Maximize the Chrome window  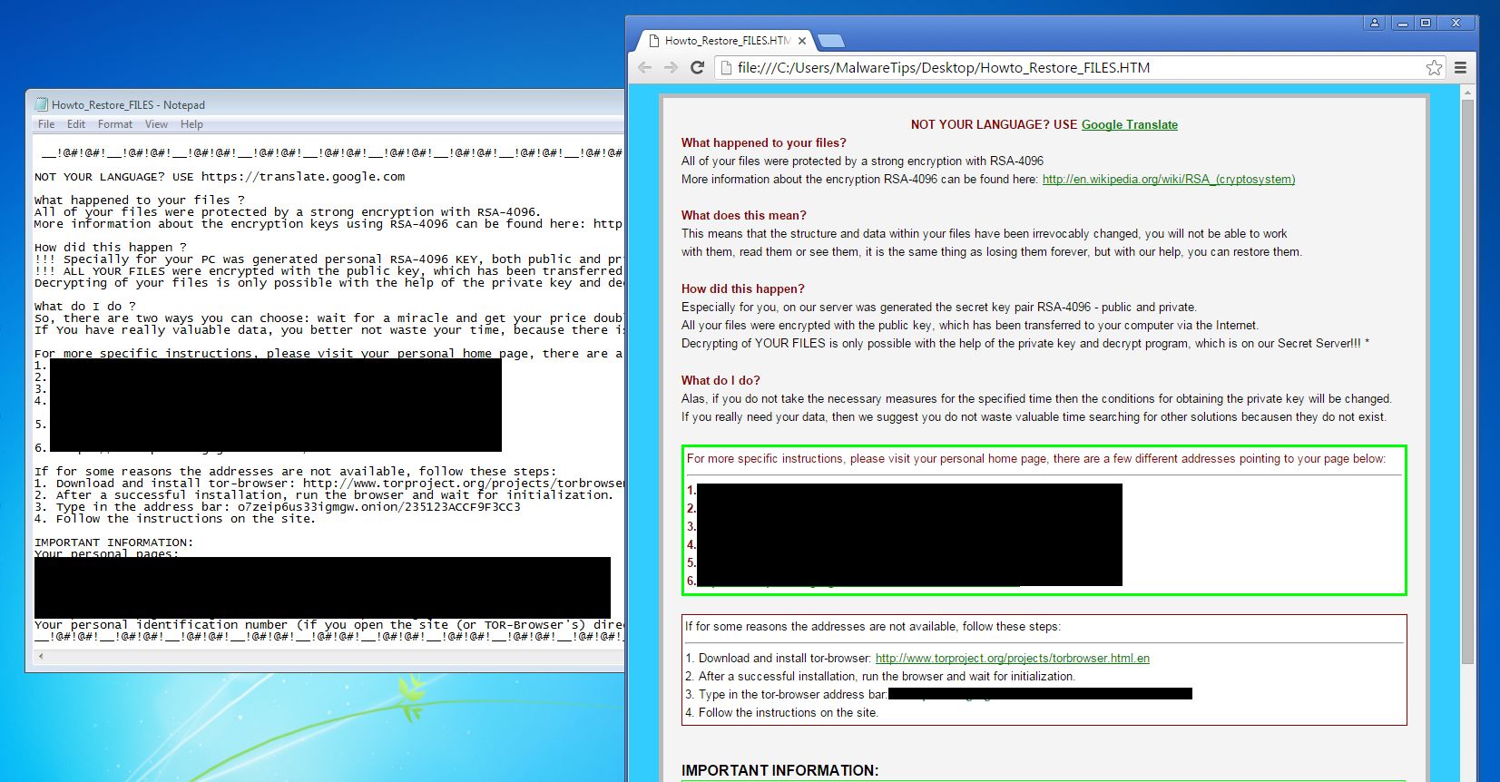pos(1426,23)
